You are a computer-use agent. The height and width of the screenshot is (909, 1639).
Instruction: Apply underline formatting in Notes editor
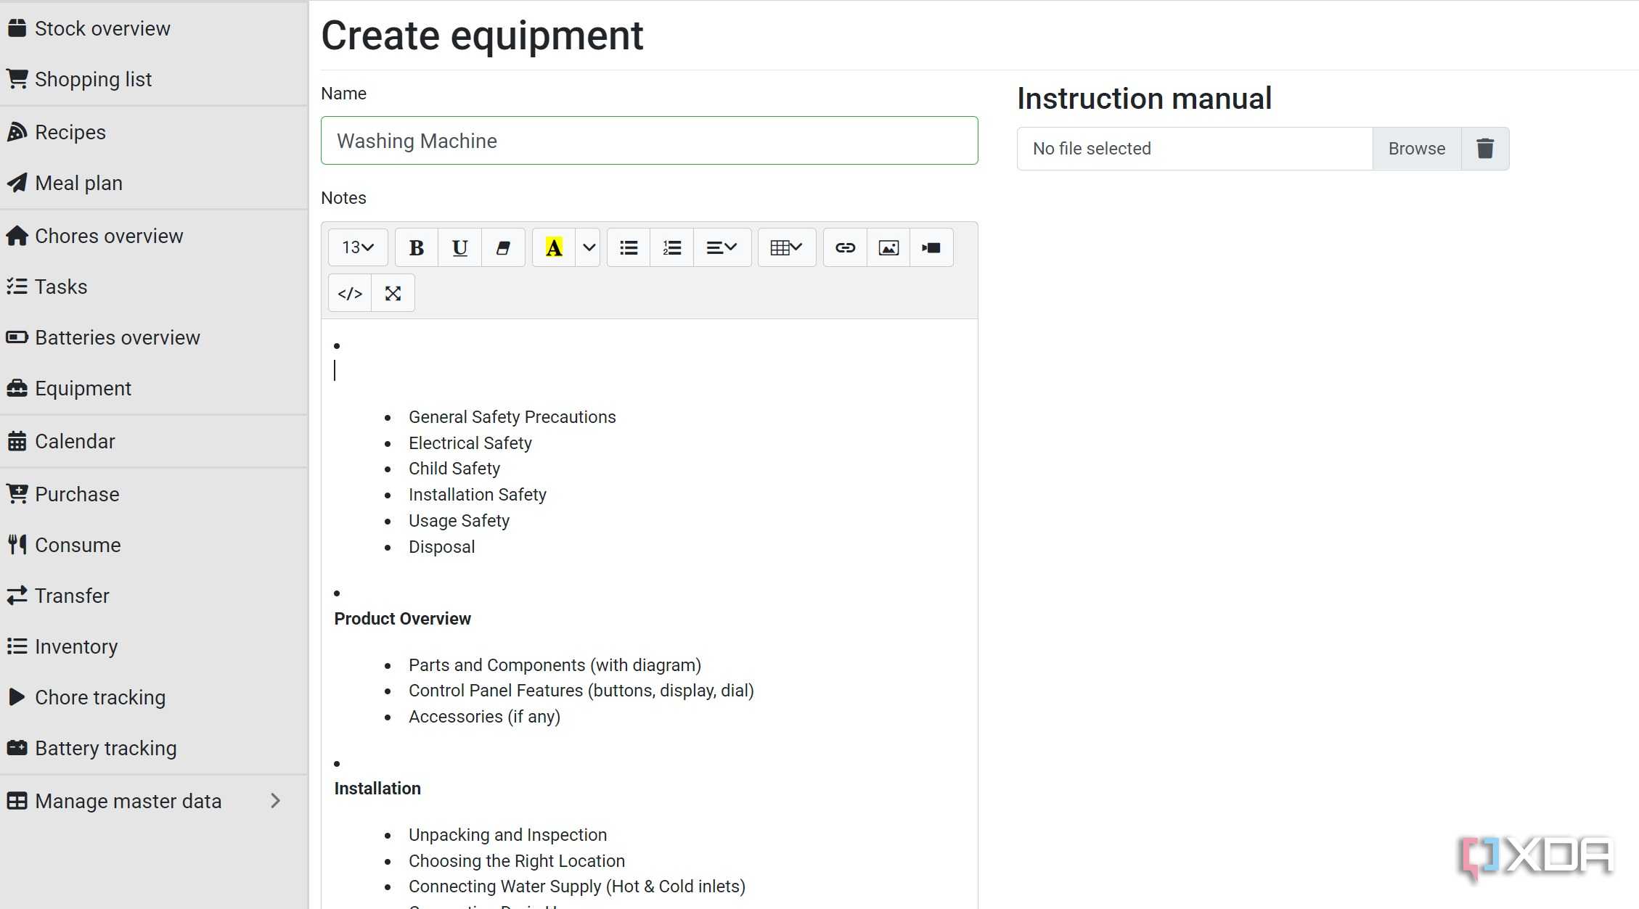pos(459,248)
